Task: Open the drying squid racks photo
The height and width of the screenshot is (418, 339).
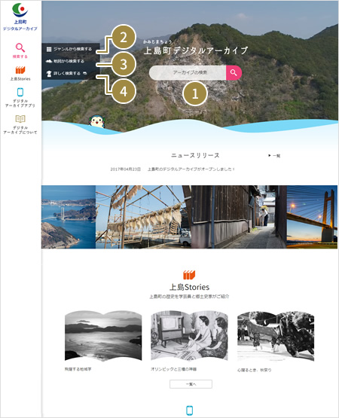Action: coord(143,217)
